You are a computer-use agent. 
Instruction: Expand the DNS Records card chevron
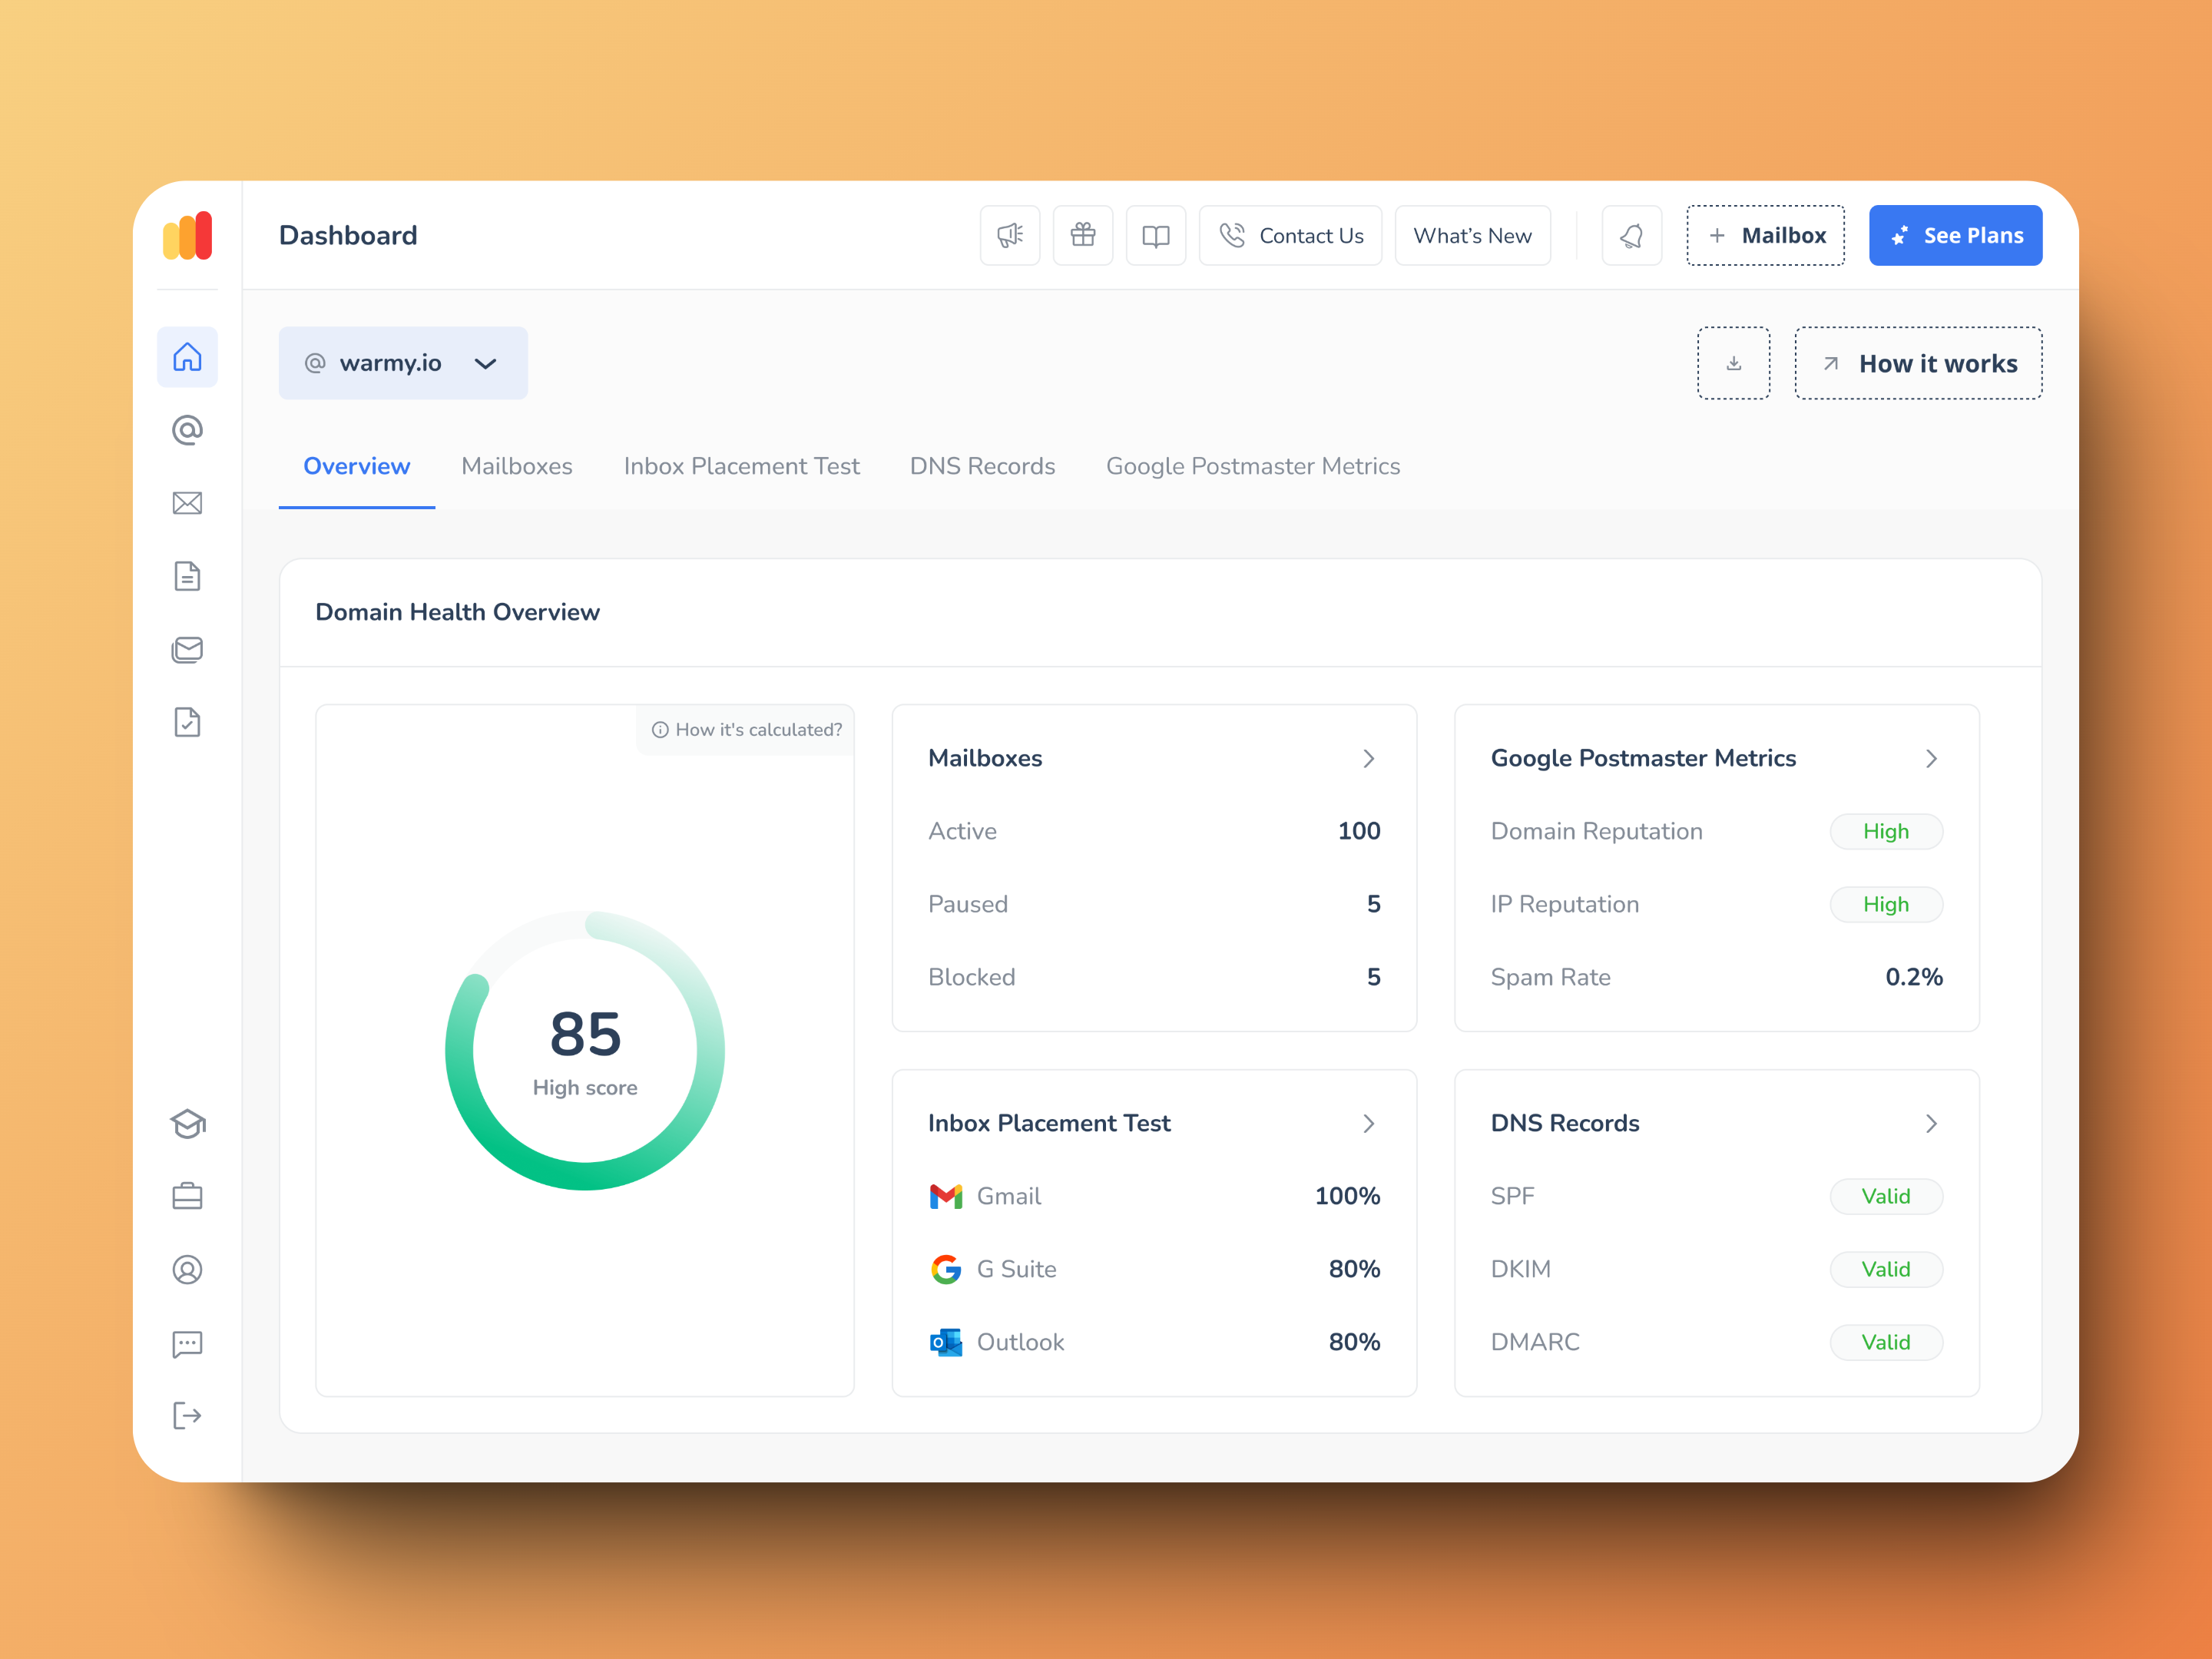[x=1931, y=1124]
